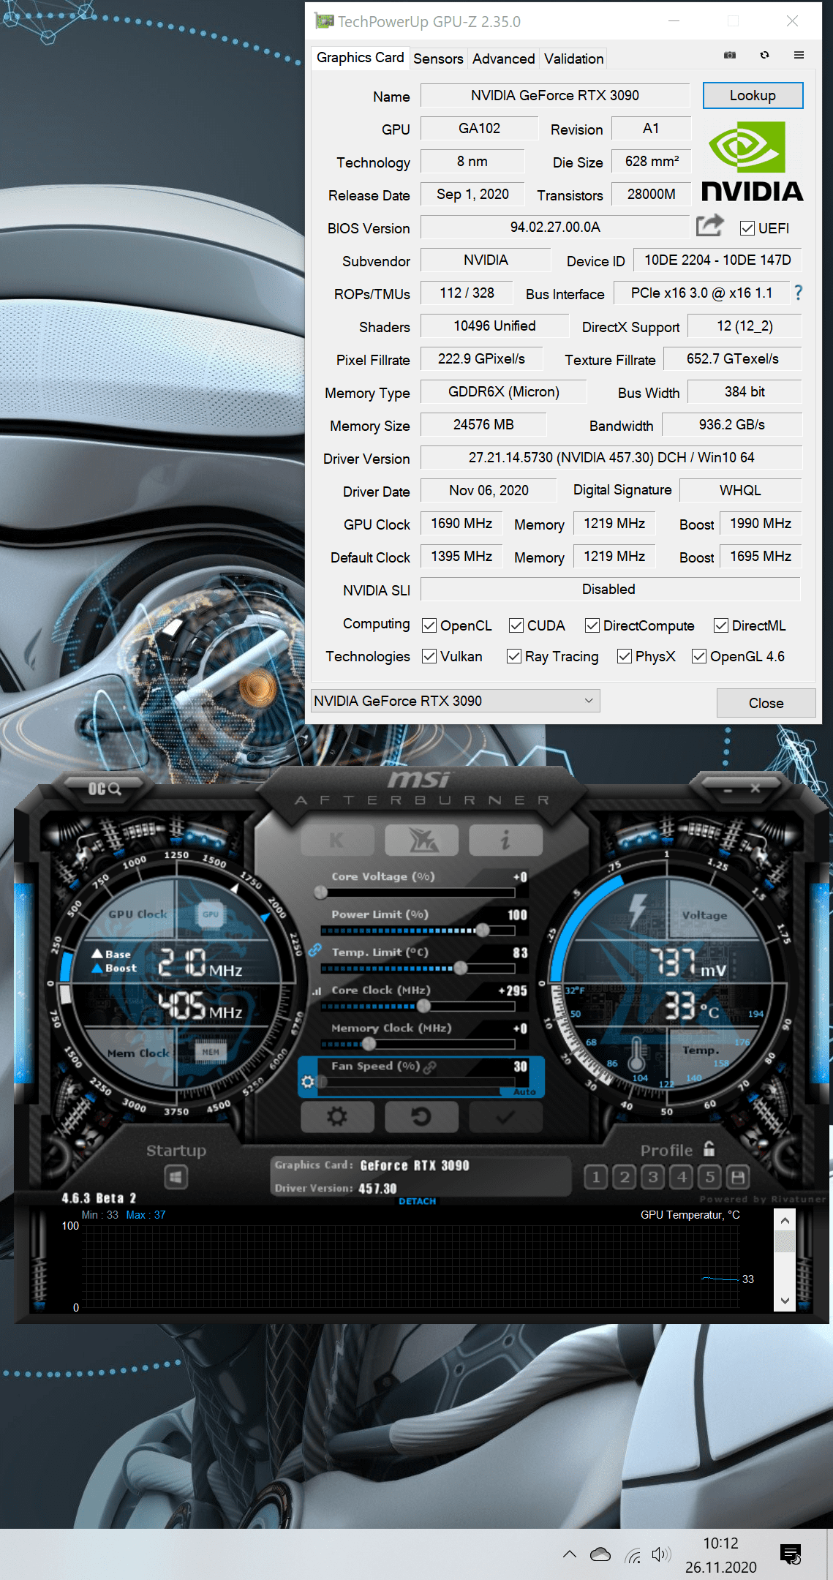Open the GPU selection dropdown in GPU-Z
This screenshot has width=833, height=1580.
456,701
